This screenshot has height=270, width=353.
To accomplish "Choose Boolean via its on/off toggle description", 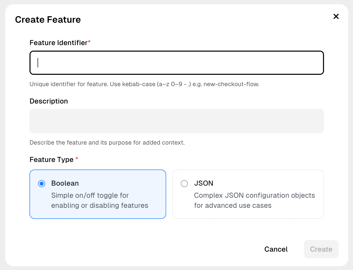I will pyautogui.click(x=100, y=200).
